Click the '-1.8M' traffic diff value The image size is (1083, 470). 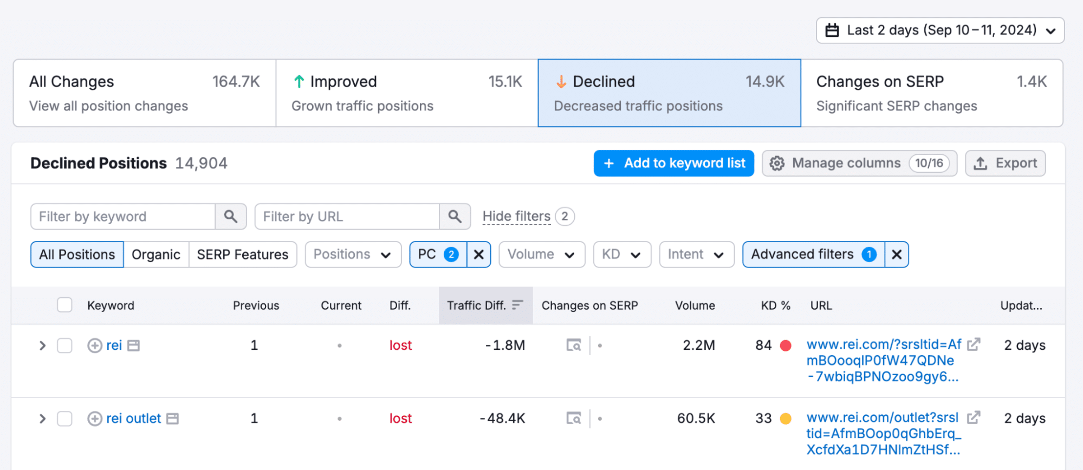tap(505, 345)
